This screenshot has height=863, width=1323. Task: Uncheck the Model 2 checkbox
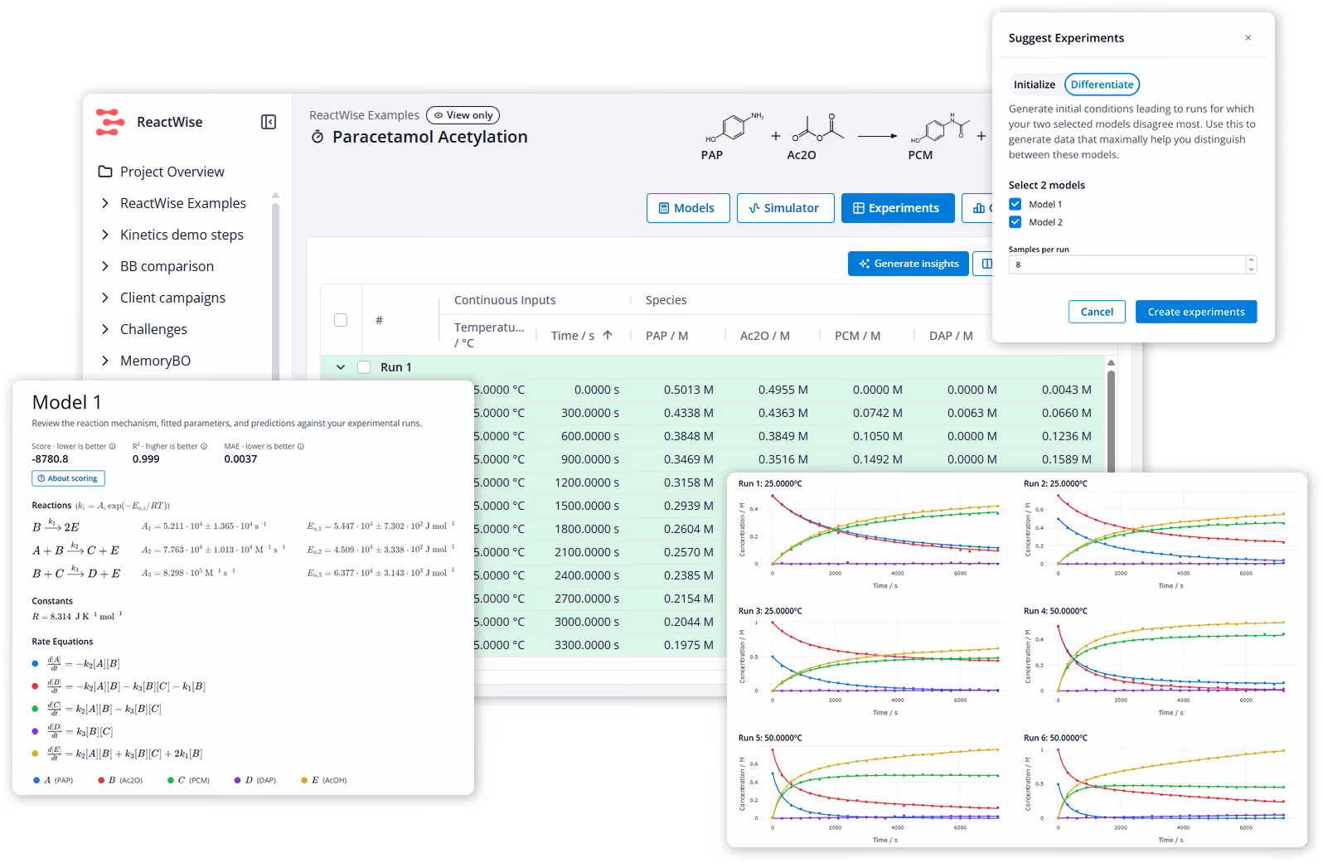point(1015,222)
